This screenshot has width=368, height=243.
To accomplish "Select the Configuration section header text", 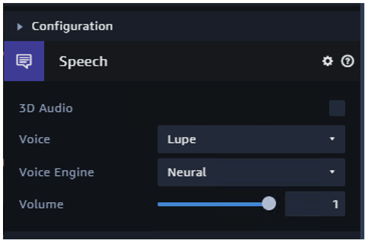I will 72,26.
